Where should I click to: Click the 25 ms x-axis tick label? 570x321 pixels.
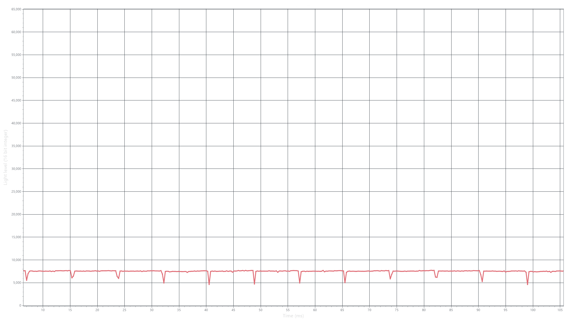tap(124, 310)
